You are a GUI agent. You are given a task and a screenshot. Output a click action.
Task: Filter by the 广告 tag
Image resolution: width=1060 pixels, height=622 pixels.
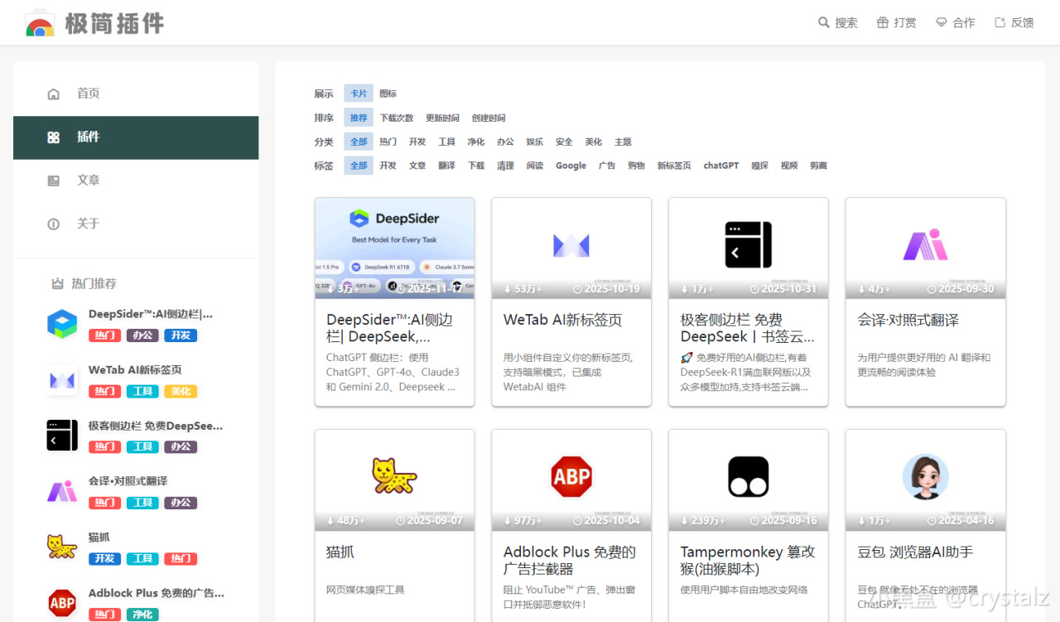[x=607, y=166]
